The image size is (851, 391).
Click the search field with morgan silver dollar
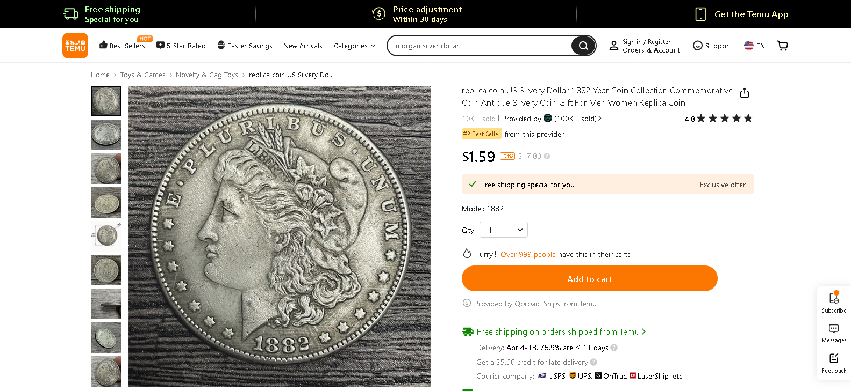(x=478, y=46)
